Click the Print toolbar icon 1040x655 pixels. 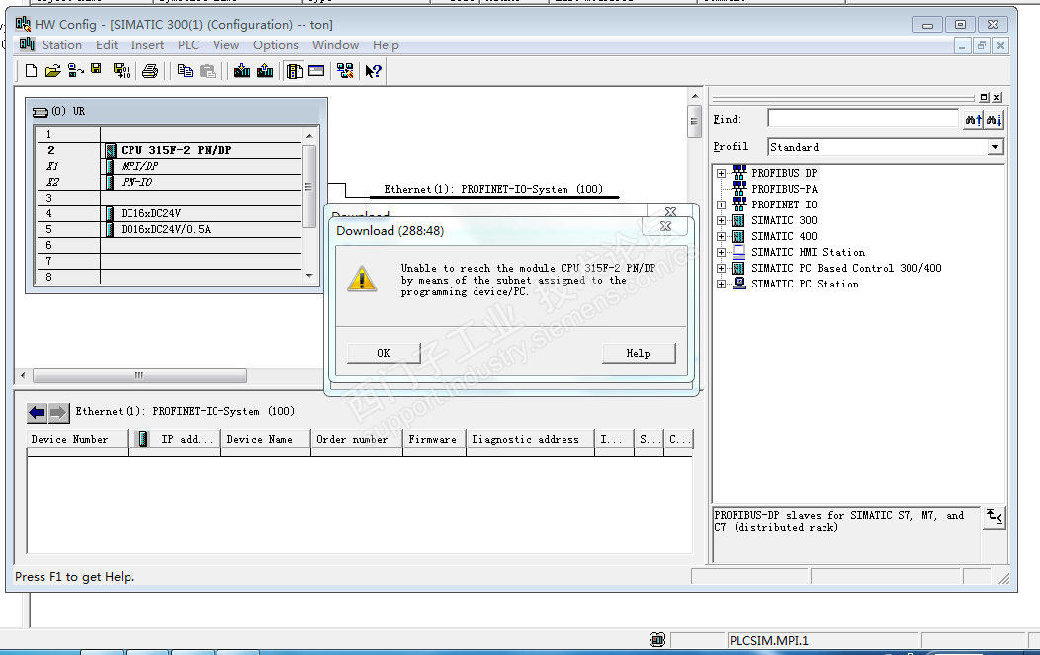coord(150,71)
